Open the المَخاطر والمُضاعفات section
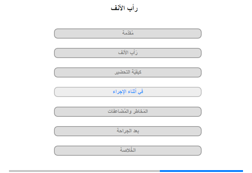This screenshot has height=173, width=252. coord(127,112)
